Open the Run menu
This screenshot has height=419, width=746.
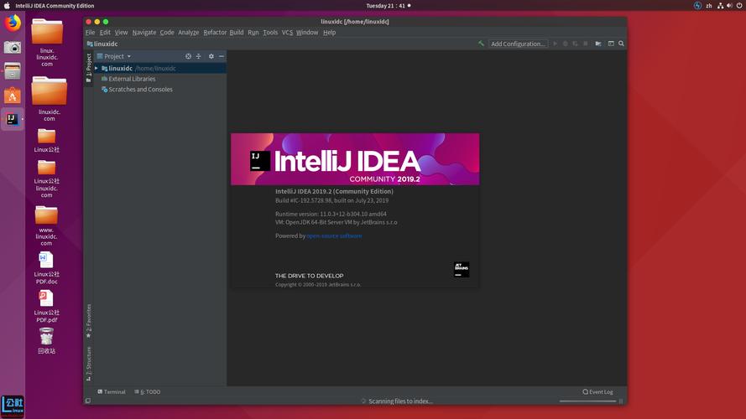click(253, 33)
